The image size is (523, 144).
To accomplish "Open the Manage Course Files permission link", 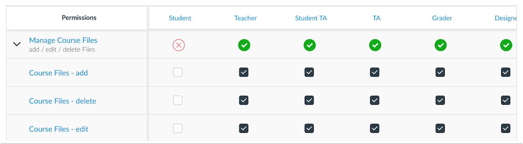I will tap(63, 40).
